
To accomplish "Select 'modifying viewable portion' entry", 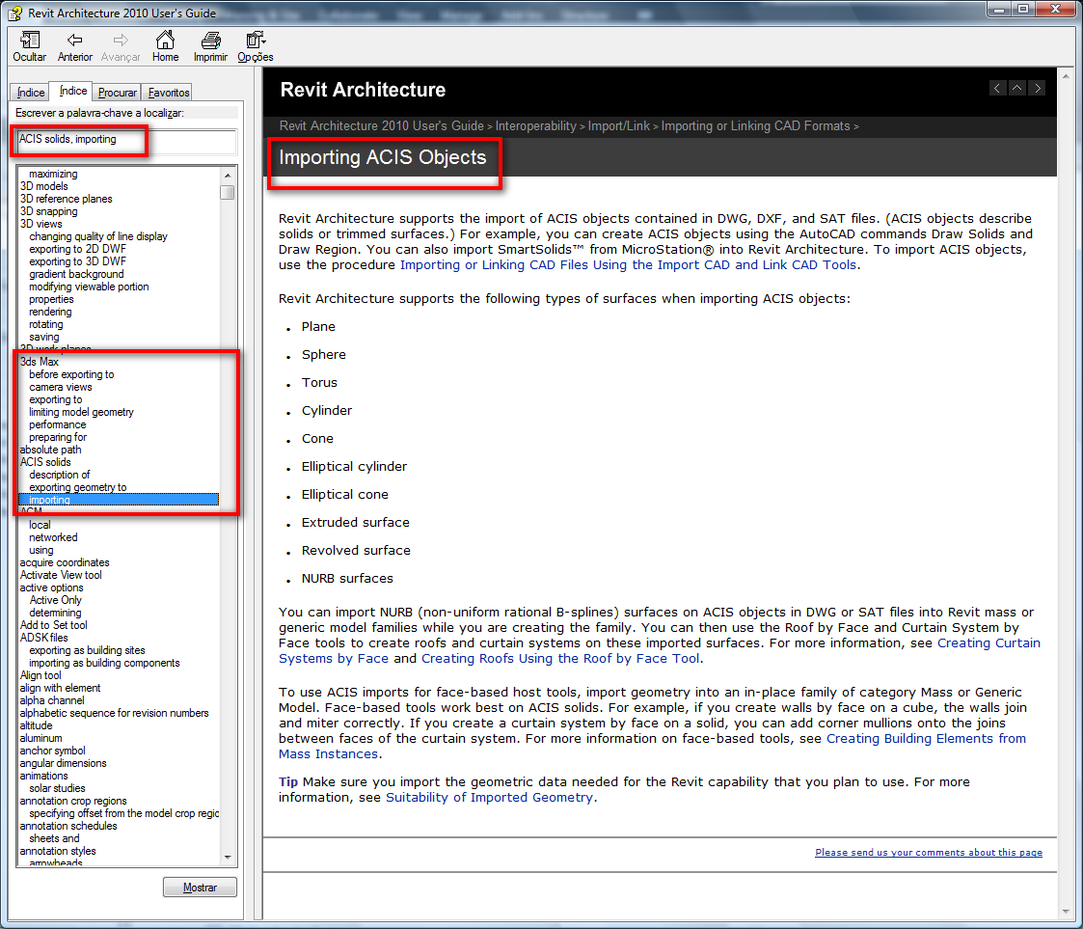I will pos(89,287).
